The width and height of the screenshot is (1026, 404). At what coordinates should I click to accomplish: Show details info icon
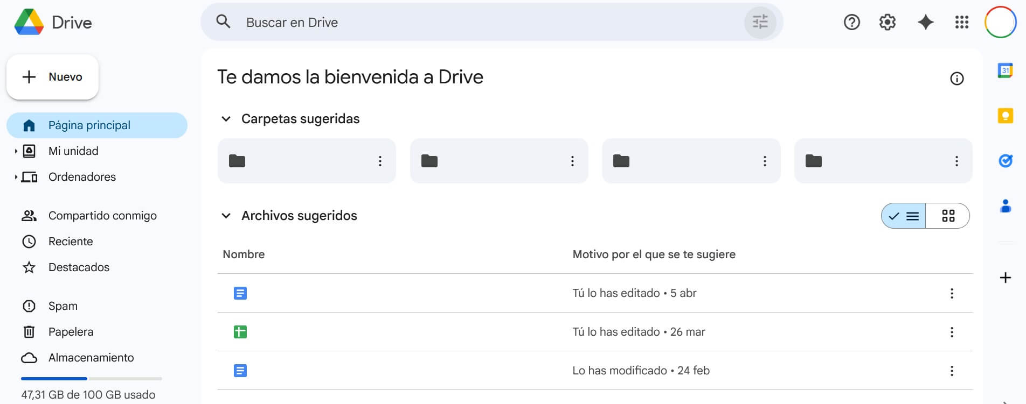point(956,79)
